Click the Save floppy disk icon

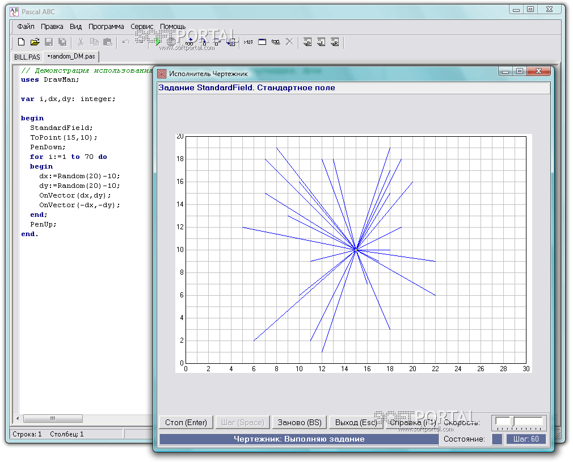click(49, 42)
